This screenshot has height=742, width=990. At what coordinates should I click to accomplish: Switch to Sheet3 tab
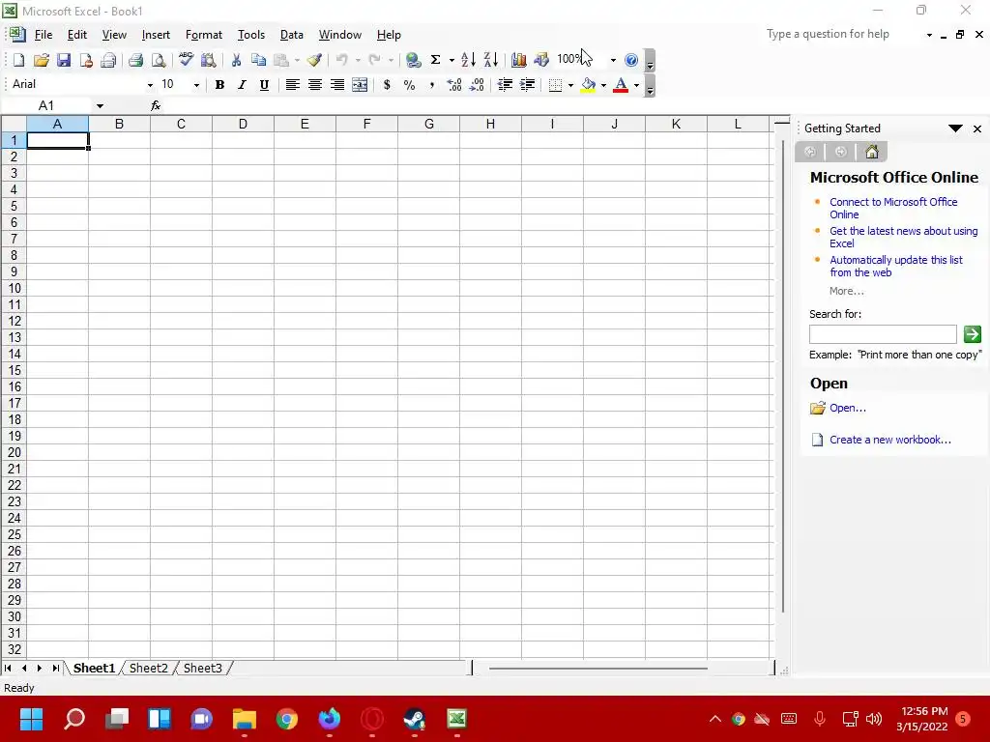click(202, 669)
